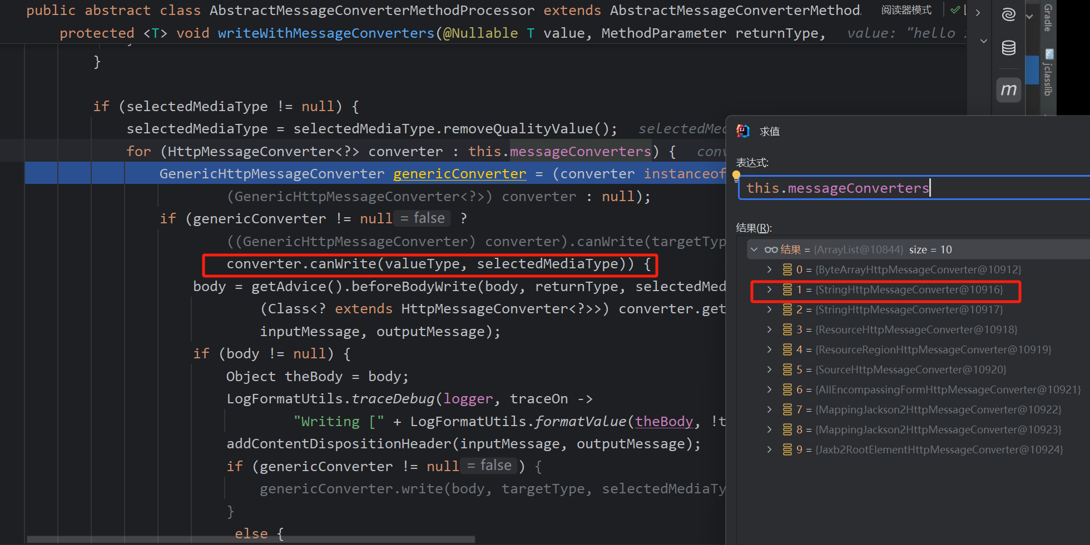1090x545 pixels.
Task: Click list icon of ResourceRegionHttpMessageConverter entry
Action: point(787,349)
